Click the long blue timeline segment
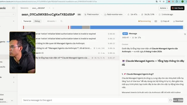The width and height of the screenshot is (187, 105). coord(136,27)
